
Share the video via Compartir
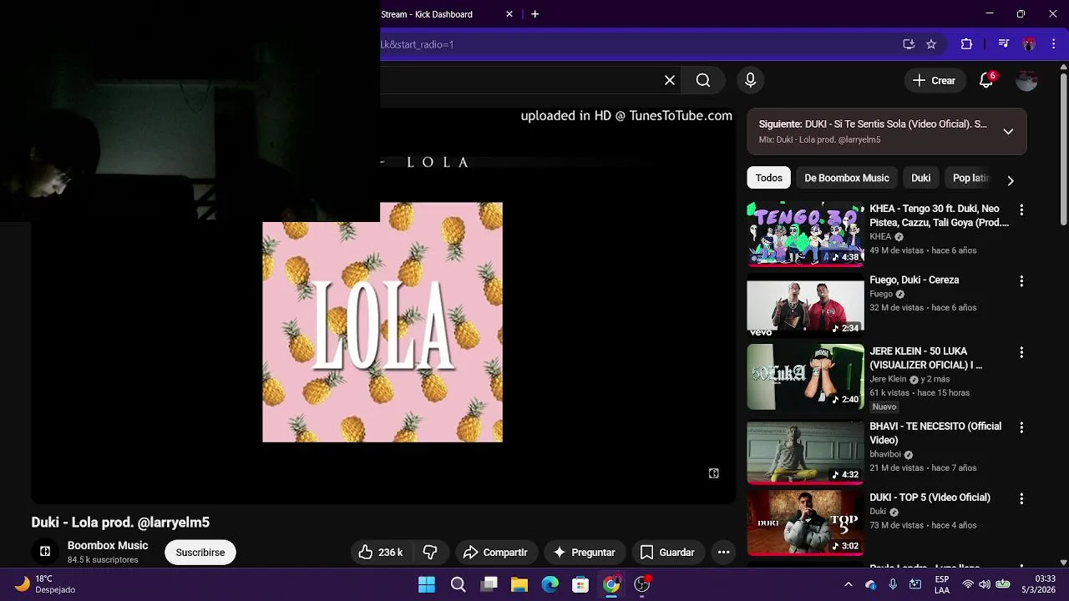tap(495, 553)
